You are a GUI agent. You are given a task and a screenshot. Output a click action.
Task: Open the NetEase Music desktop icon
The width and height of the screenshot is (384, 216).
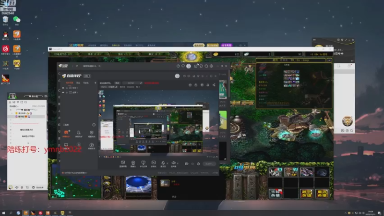tap(5, 50)
